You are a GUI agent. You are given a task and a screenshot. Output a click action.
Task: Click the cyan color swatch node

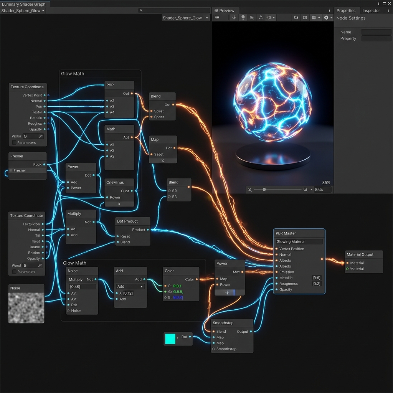(x=170, y=339)
